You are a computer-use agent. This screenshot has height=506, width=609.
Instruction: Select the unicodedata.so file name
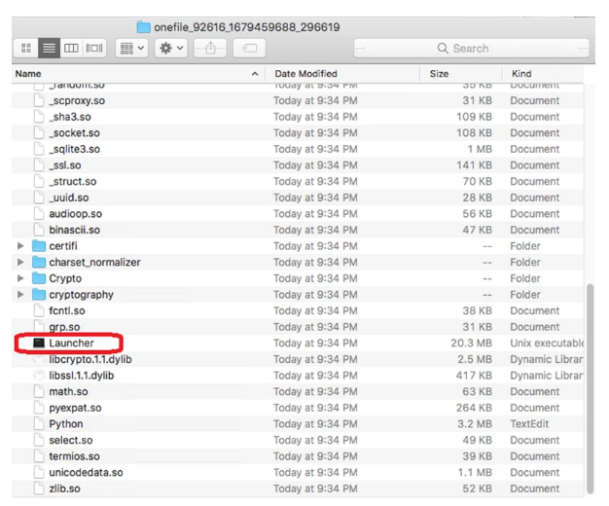point(86,473)
